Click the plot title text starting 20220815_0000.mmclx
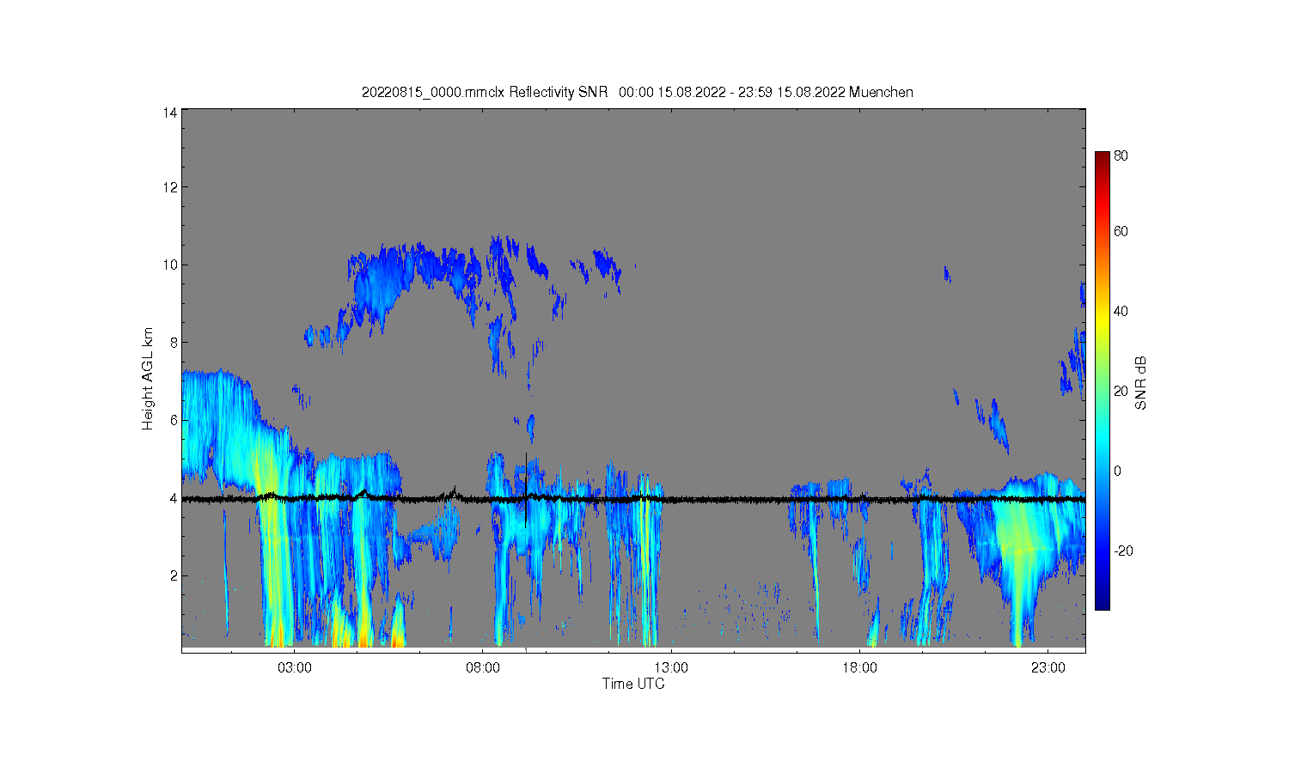 click(637, 92)
